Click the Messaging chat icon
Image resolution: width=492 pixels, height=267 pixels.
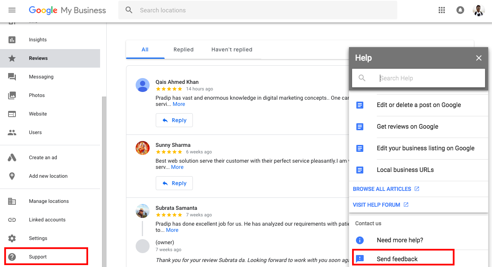pyautogui.click(x=12, y=77)
